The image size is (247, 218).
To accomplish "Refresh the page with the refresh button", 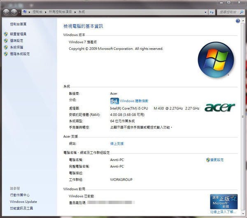I will tap(212, 12).
